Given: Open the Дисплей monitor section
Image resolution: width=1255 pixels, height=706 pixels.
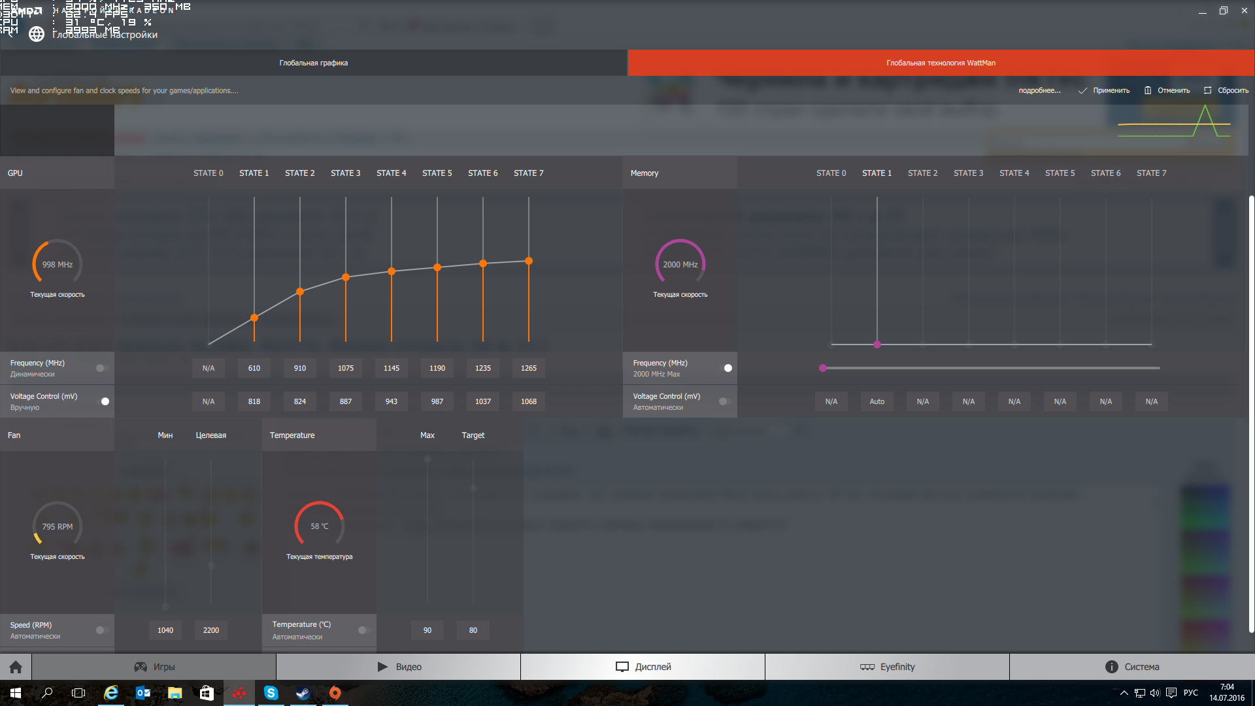Looking at the screenshot, I should [643, 667].
